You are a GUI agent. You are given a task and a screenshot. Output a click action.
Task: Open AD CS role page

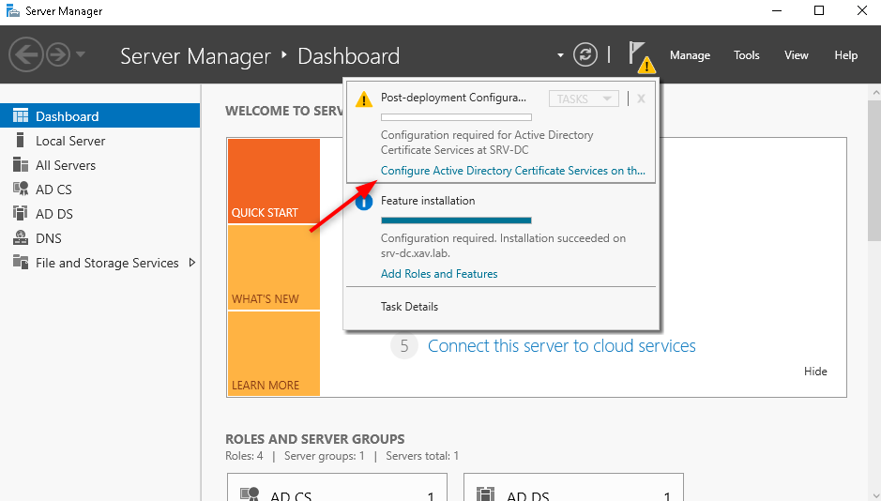pyautogui.click(x=53, y=190)
